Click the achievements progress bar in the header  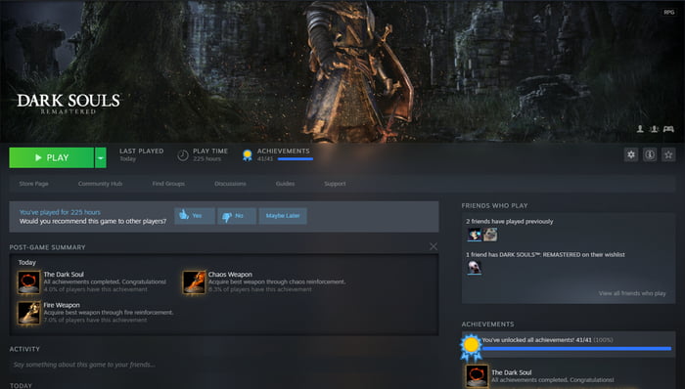point(296,159)
